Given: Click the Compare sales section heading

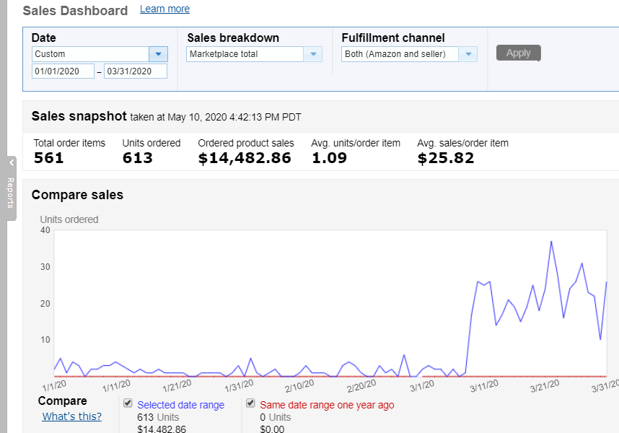Looking at the screenshot, I should [77, 195].
